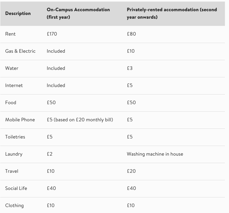Click Included in the Internet row
Viewport: 229px width, 213px height.
coord(56,85)
